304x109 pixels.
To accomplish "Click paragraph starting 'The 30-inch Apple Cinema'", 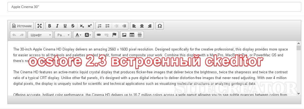I will click(x=150, y=55).
